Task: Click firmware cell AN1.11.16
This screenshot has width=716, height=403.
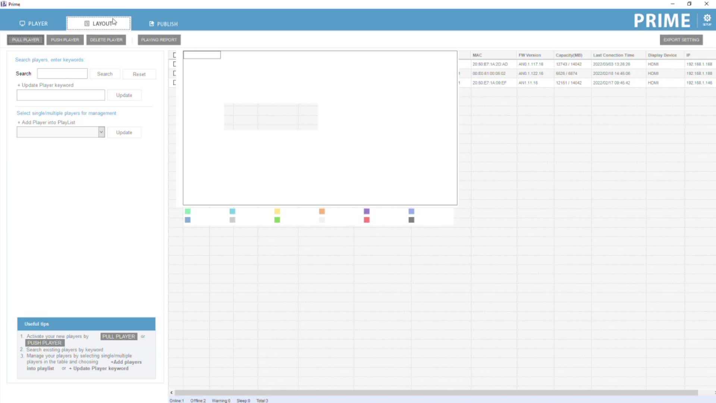Action: click(528, 83)
